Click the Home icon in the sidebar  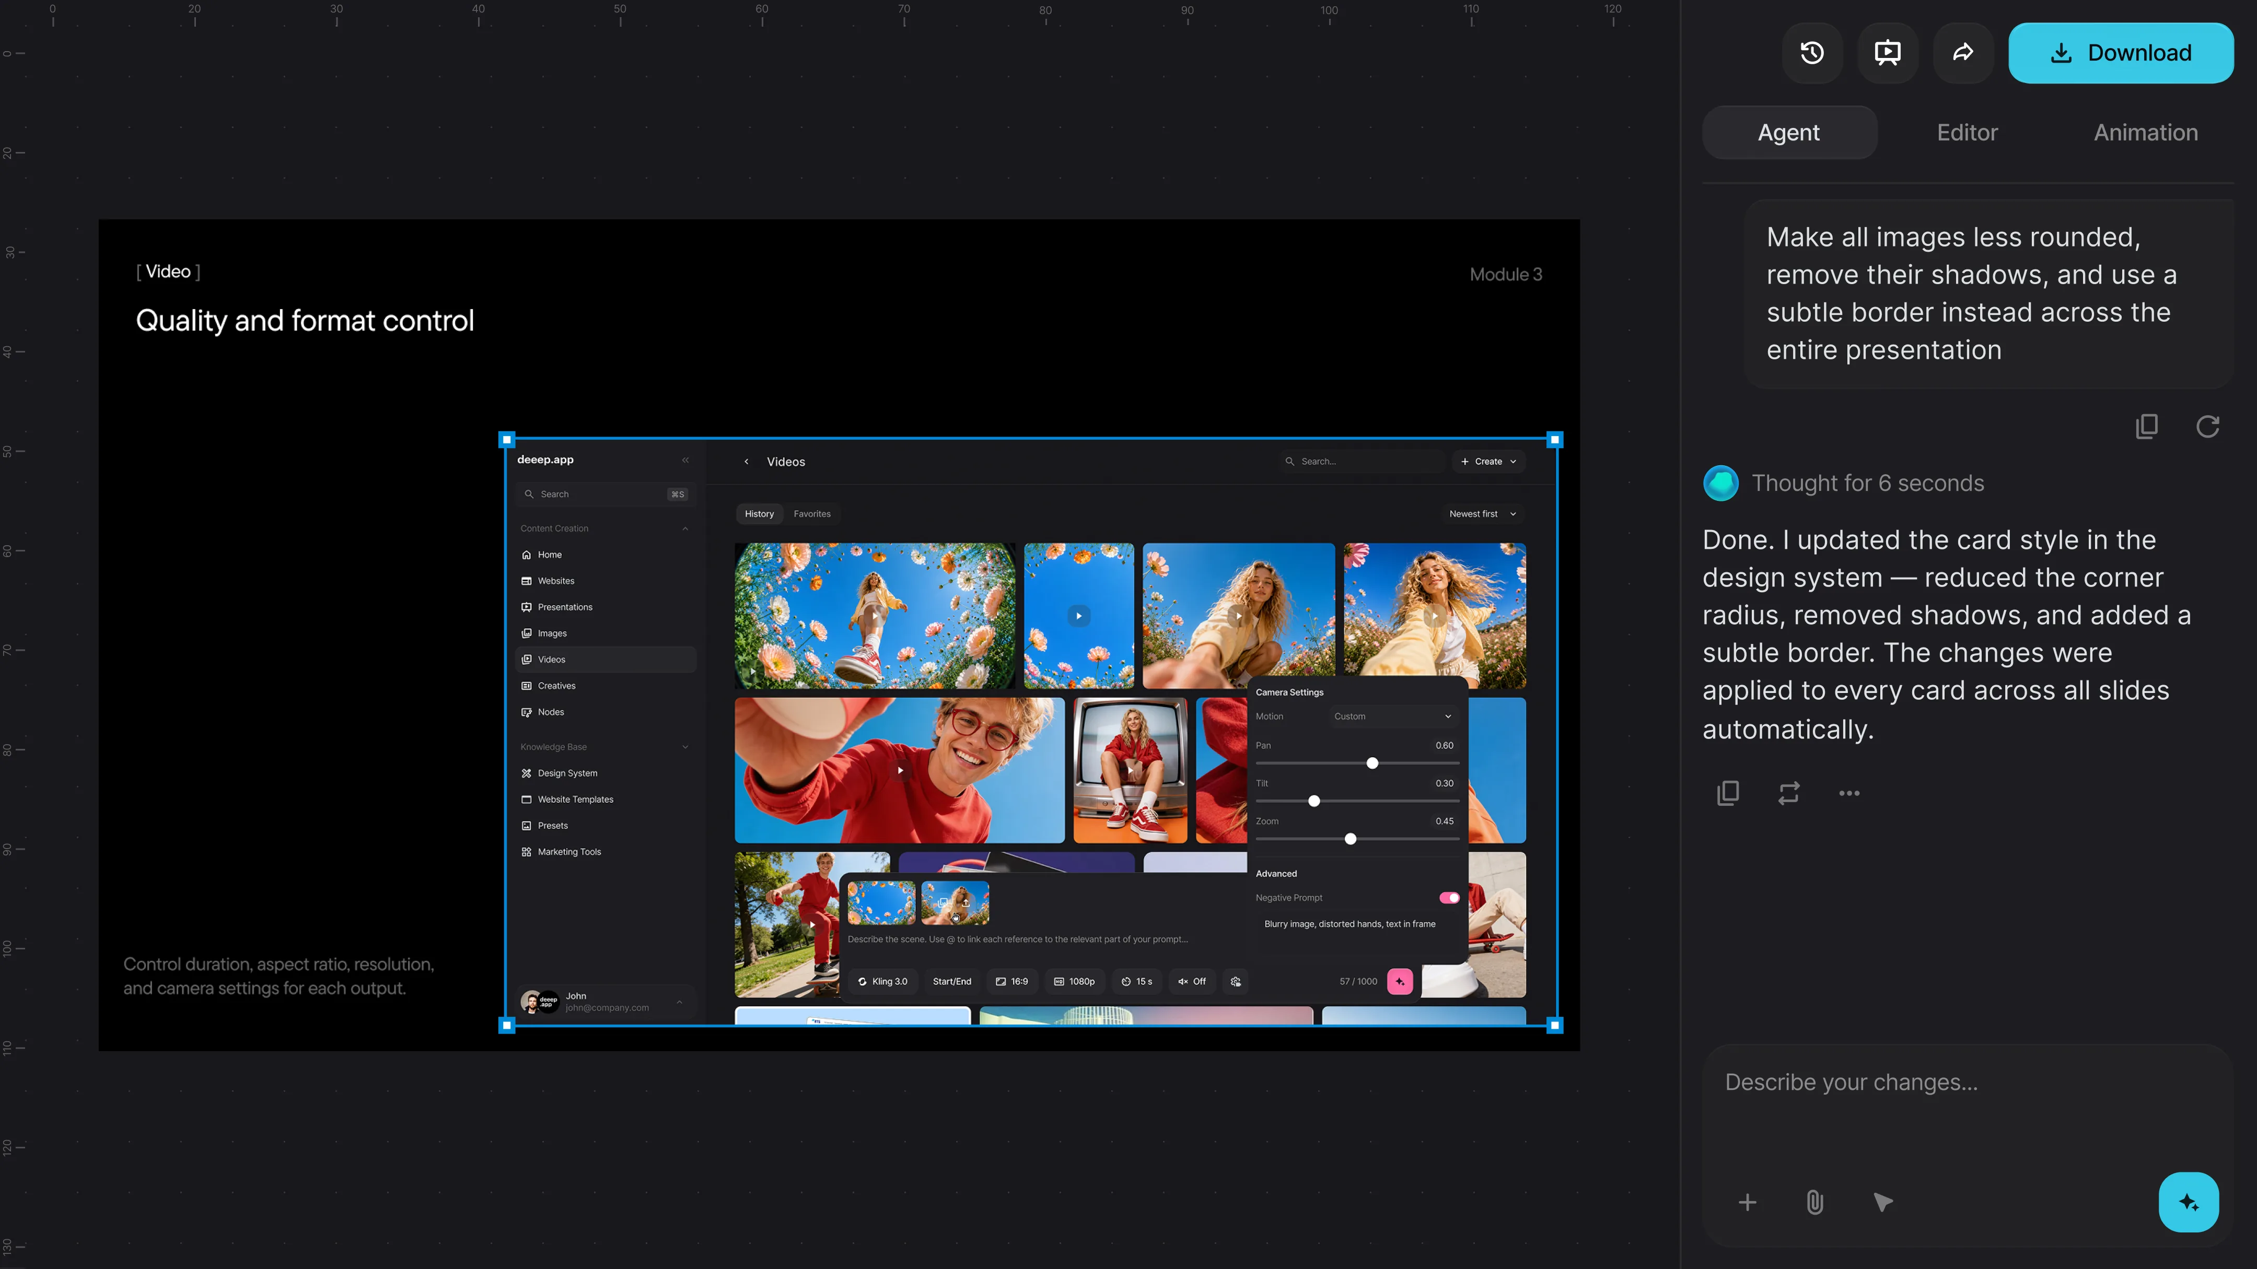click(527, 555)
